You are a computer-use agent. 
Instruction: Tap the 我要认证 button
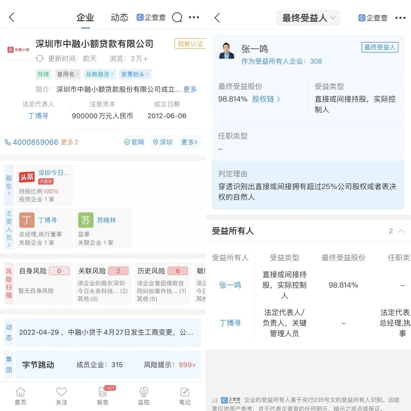pyautogui.click(x=190, y=44)
